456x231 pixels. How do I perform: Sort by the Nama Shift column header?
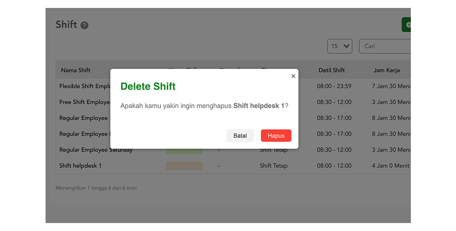coord(76,70)
